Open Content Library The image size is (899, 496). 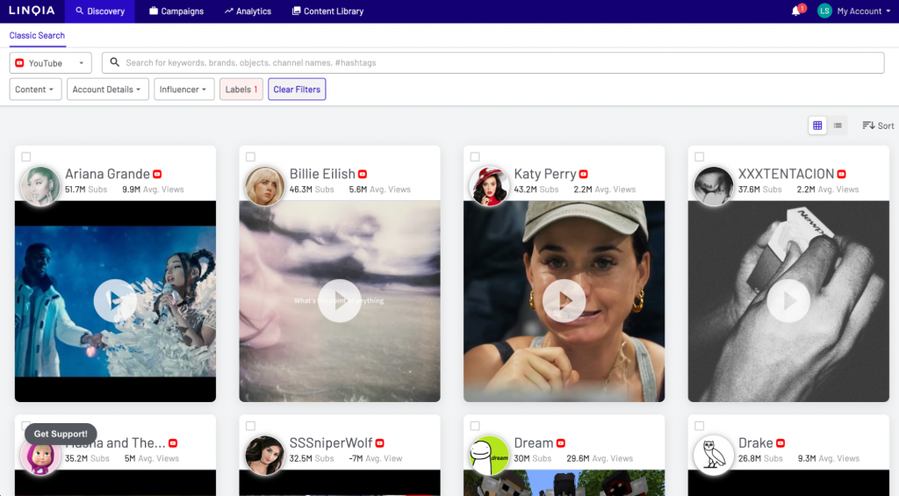(x=327, y=11)
